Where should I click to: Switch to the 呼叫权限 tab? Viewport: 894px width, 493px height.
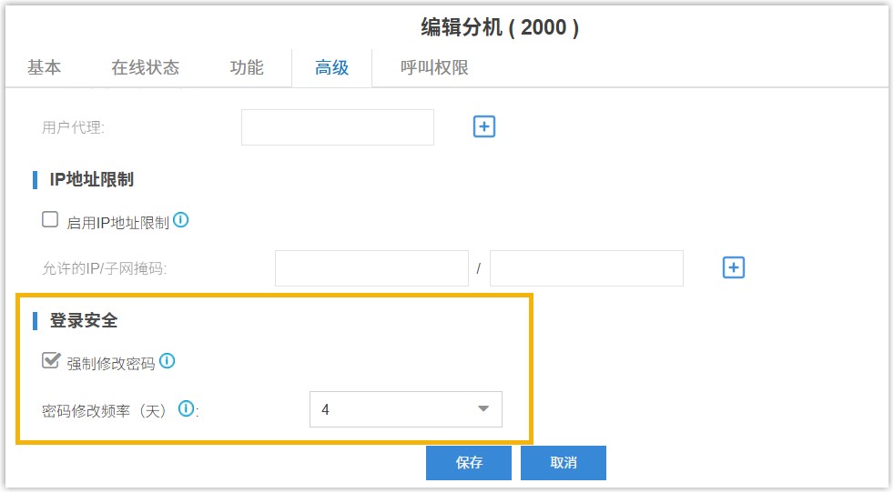(x=434, y=67)
